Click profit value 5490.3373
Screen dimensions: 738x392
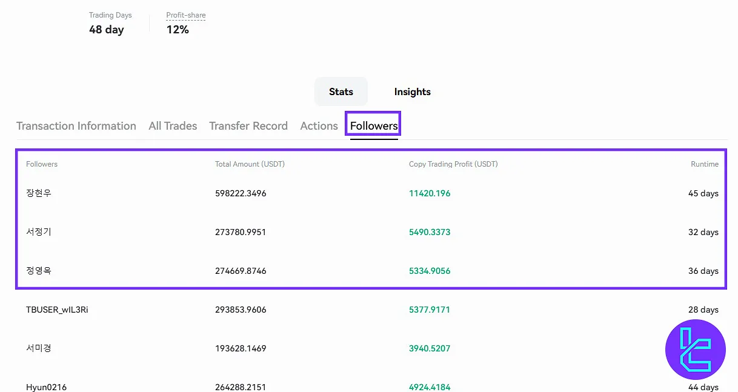(430, 232)
